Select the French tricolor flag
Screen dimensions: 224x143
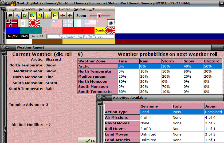coord(79,23)
